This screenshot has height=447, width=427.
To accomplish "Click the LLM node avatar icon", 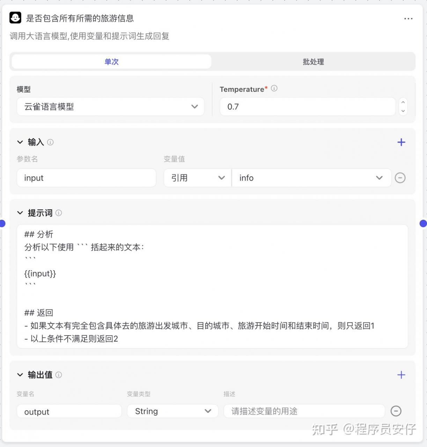I will [15, 17].
